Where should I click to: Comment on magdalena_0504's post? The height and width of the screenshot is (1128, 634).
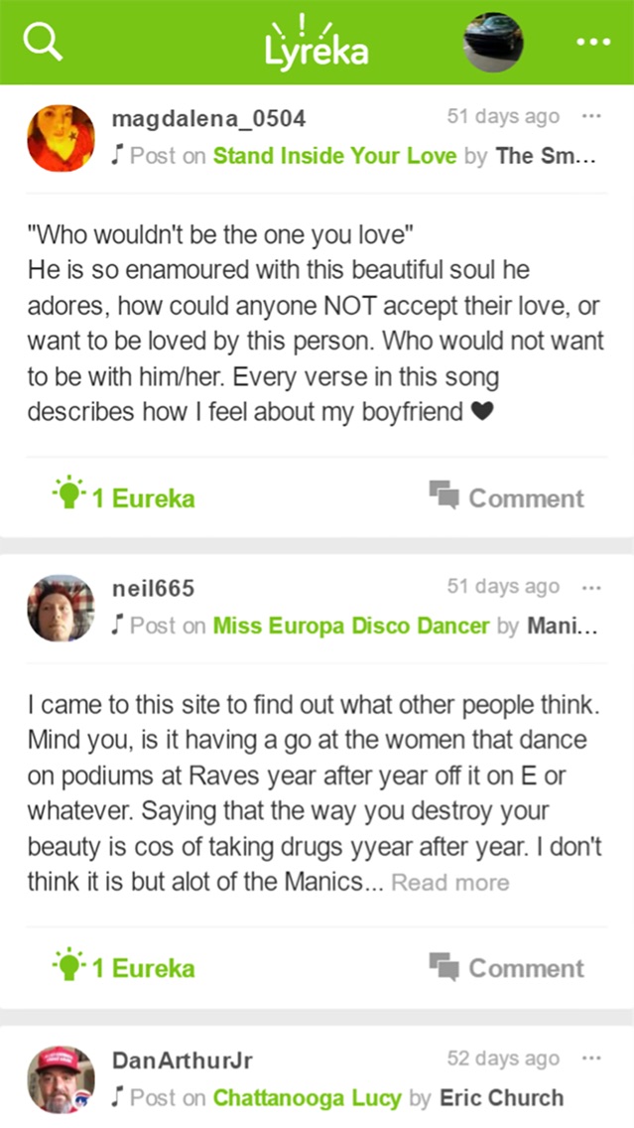pyautogui.click(x=507, y=497)
